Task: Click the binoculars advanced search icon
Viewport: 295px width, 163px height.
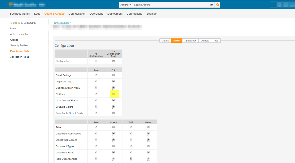Action: [x=212, y=5]
